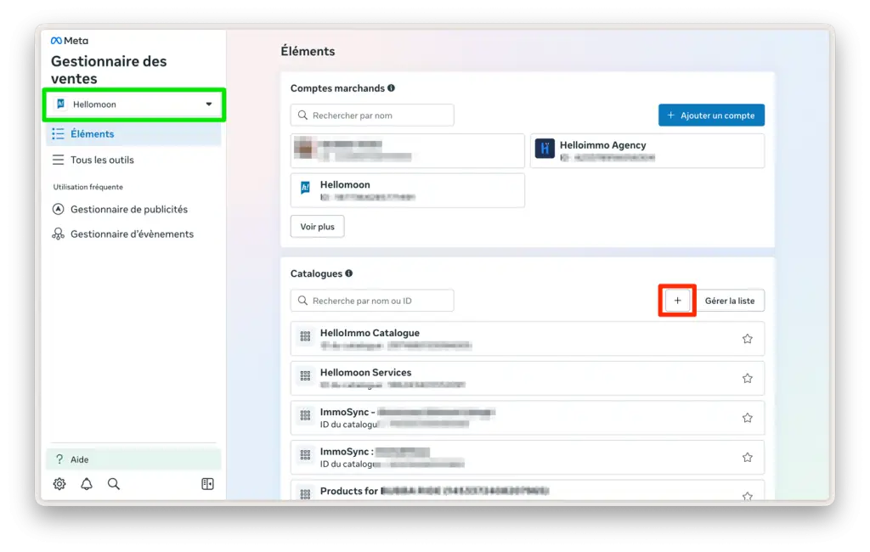Open search from the sidebar magnifier icon
Viewport: 870px width, 552px height.
[114, 483]
